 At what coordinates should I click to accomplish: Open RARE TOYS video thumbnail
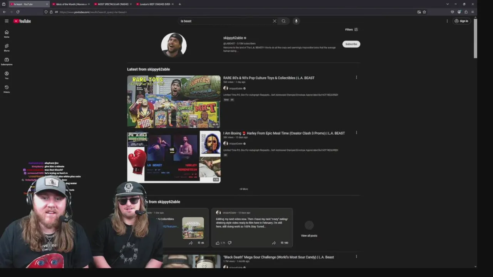point(174,102)
